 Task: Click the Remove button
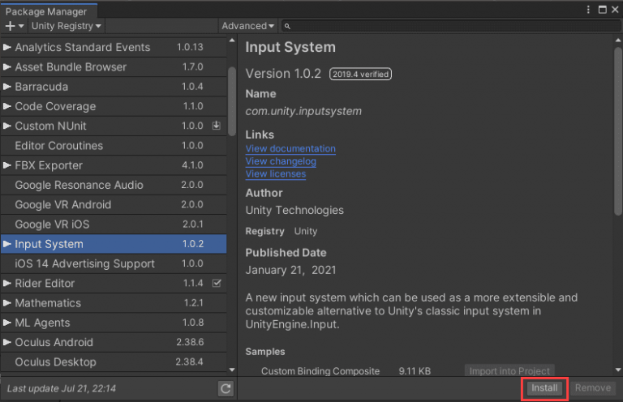click(x=593, y=388)
